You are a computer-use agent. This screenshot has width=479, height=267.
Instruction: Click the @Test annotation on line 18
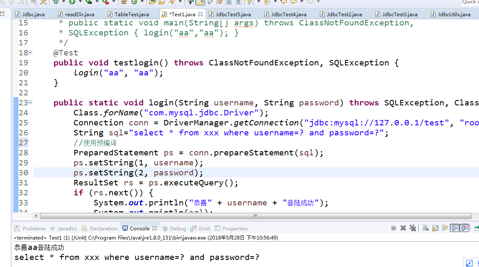tap(66, 53)
